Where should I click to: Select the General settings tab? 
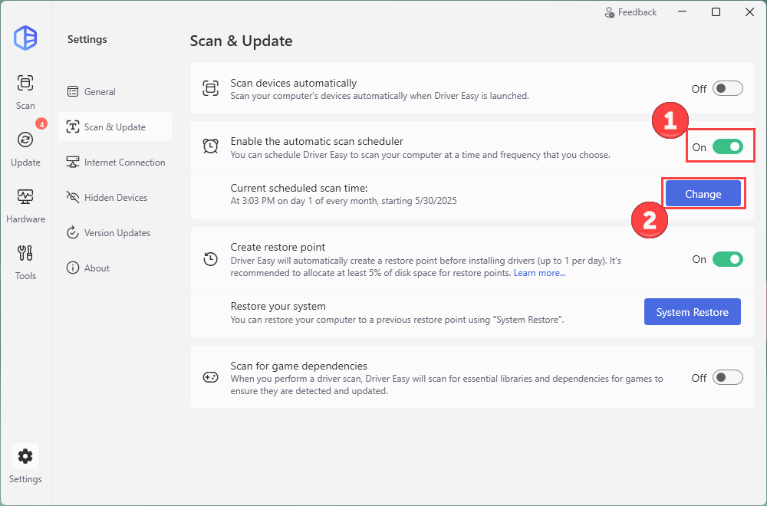[x=100, y=92]
